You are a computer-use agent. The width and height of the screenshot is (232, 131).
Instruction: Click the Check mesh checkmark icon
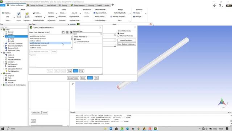pyautogui.click(x=18, y=14)
